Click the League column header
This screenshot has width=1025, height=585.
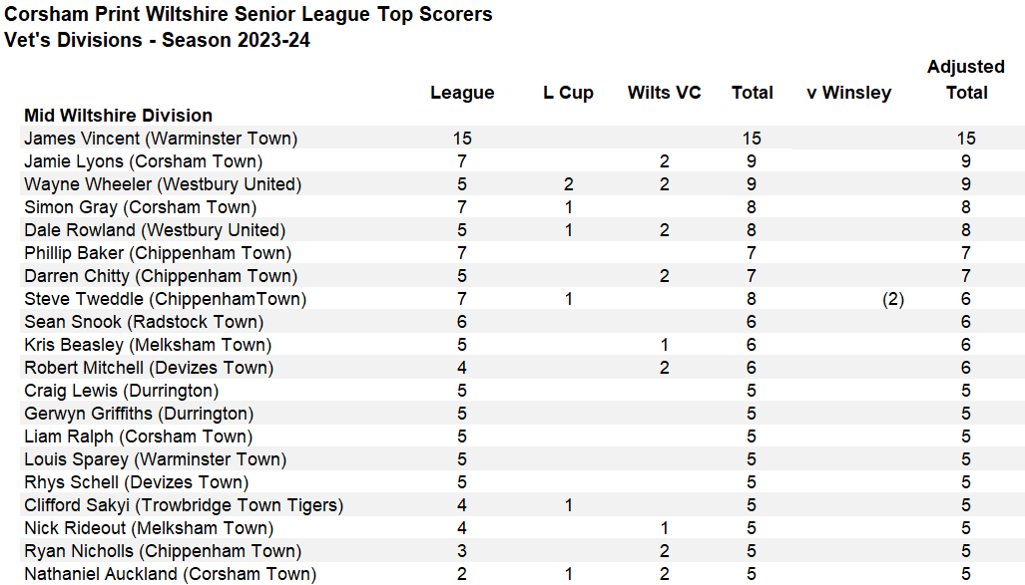462,93
